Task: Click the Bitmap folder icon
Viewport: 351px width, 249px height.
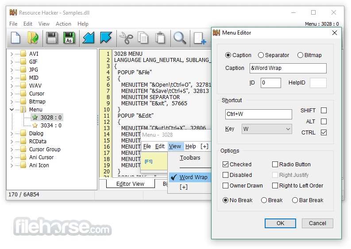Action: click(23, 101)
